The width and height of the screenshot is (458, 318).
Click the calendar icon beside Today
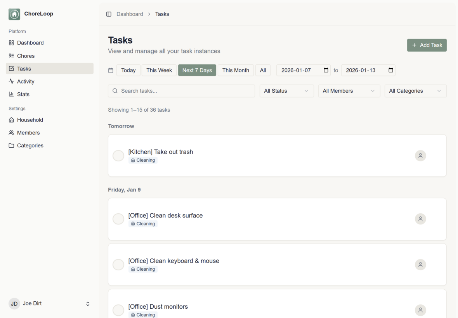point(111,70)
